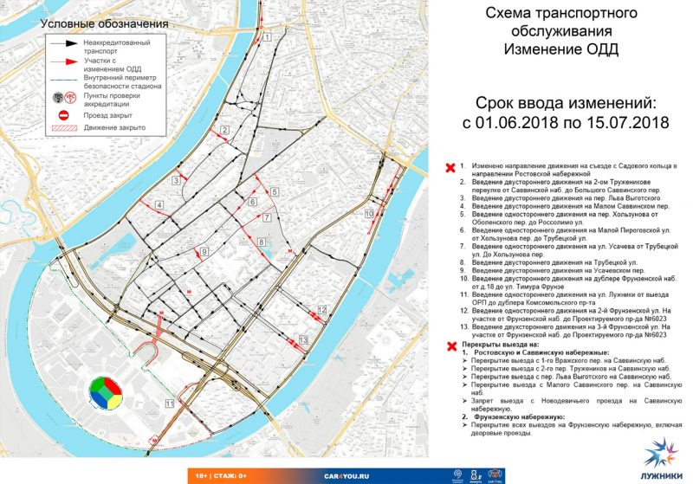693x484 pixels.
Task: Click 'Внутренний периметр безопасности стадиона' legend label
Action: pyautogui.click(x=122, y=82)
